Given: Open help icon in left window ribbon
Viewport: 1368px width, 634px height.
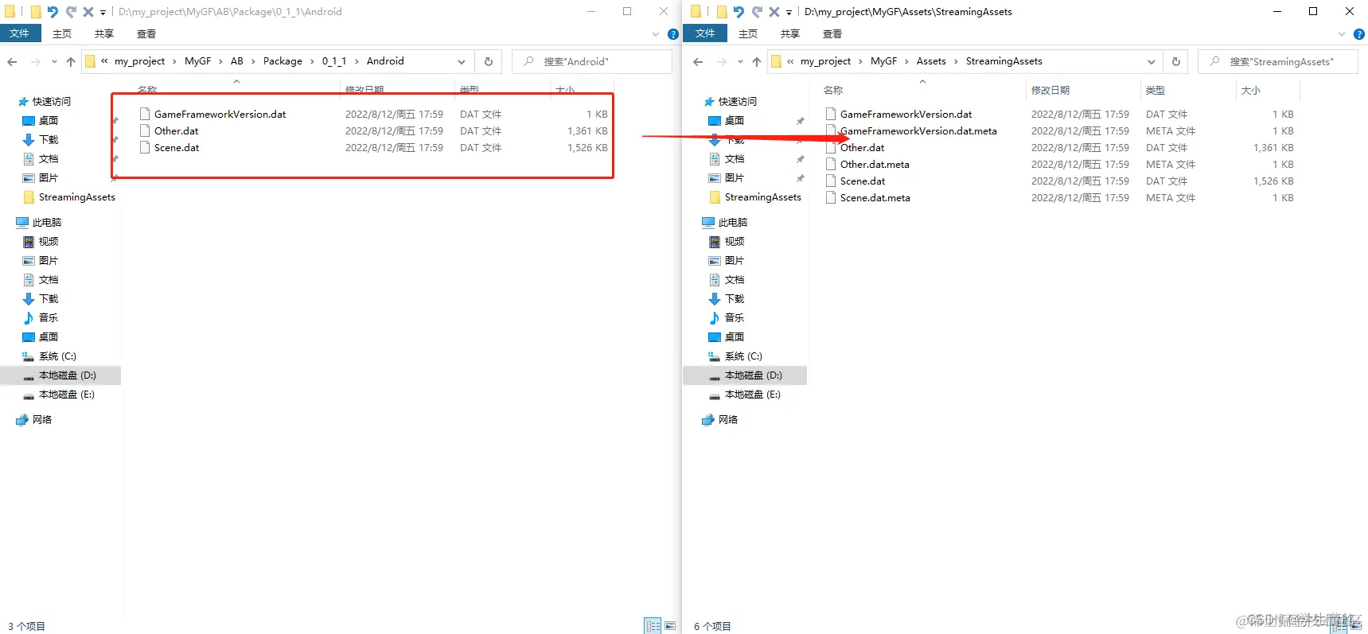Looking at the screenshot, I should pyautogui.click(x=673, y=34).
